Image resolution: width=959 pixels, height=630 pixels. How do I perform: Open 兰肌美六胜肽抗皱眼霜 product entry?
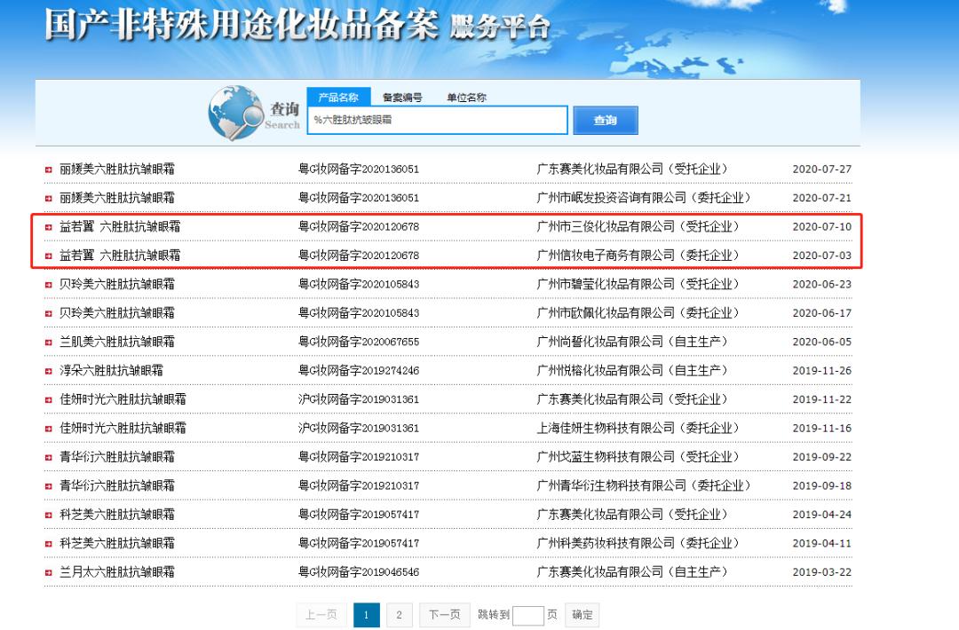click(x=117, y=342)
